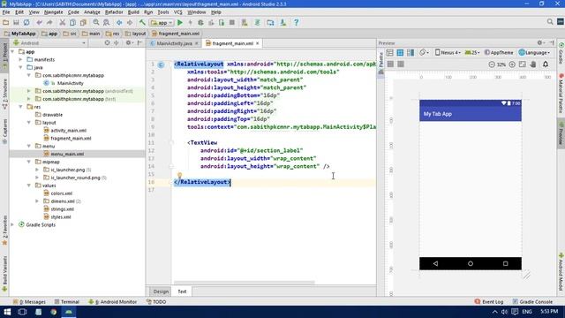565x318 pixels.
Task: Click the SDK Manager download icon
Action: pos(283,22)
